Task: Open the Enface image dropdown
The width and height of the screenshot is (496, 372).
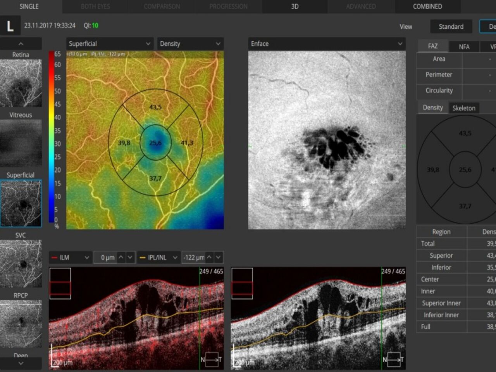Action: click(327, 44)
